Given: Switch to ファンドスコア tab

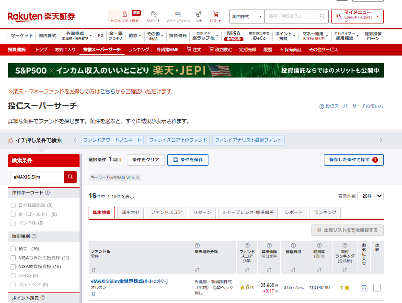Looking at the screenshot, I should click(x=166, y=213).
